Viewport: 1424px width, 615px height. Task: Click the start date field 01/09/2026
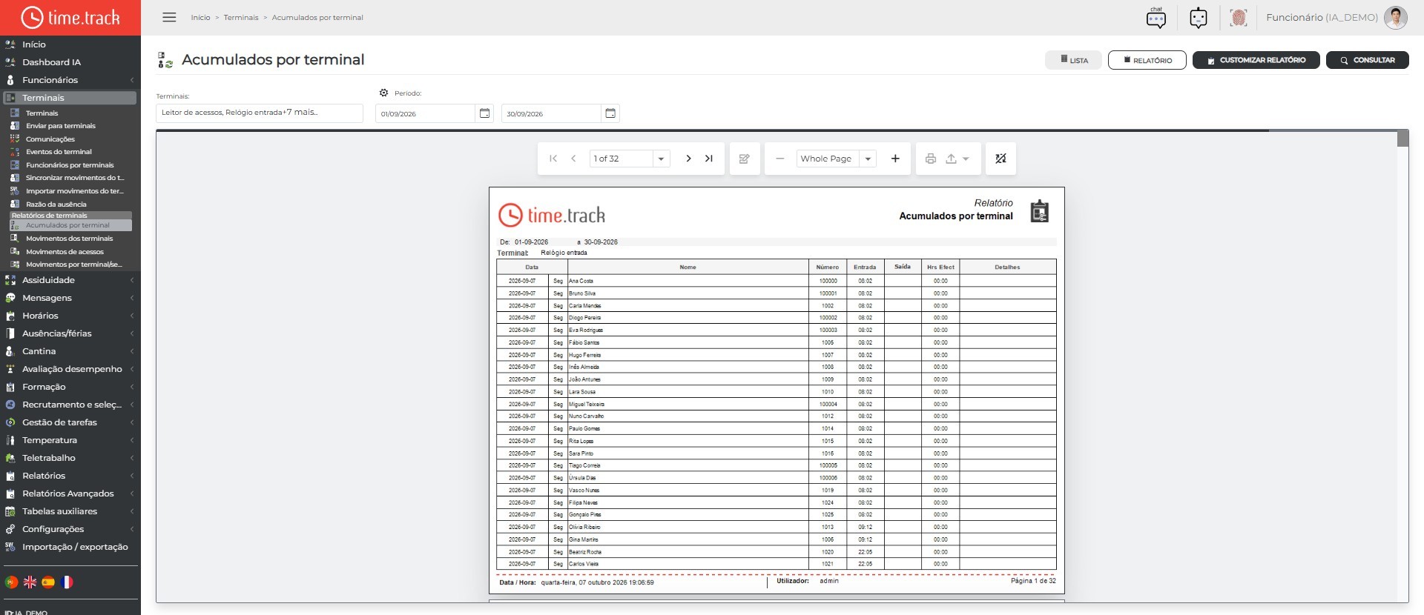click(x=426, y=113)
